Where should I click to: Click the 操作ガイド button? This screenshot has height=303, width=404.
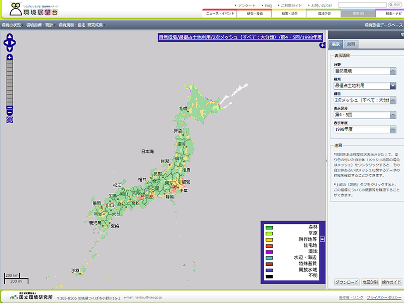coord(391,282)
